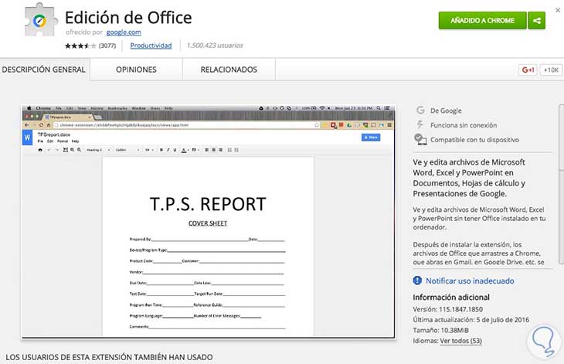Click the 1.500.423 usuarios text
The width and height of the screenshot is (564, 364).
click(215, 46)
